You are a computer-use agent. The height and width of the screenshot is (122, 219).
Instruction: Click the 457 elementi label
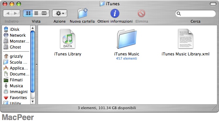pos(127,58)
